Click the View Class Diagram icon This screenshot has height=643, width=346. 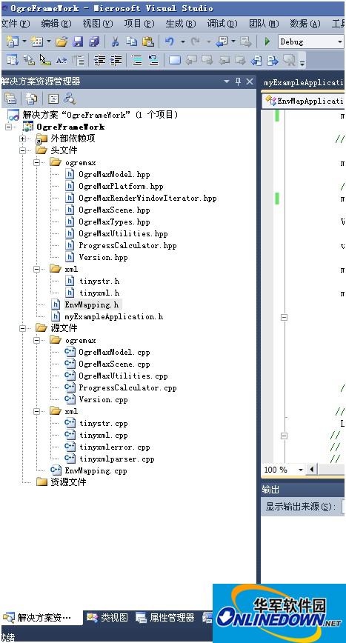click(x=70, y=99)
